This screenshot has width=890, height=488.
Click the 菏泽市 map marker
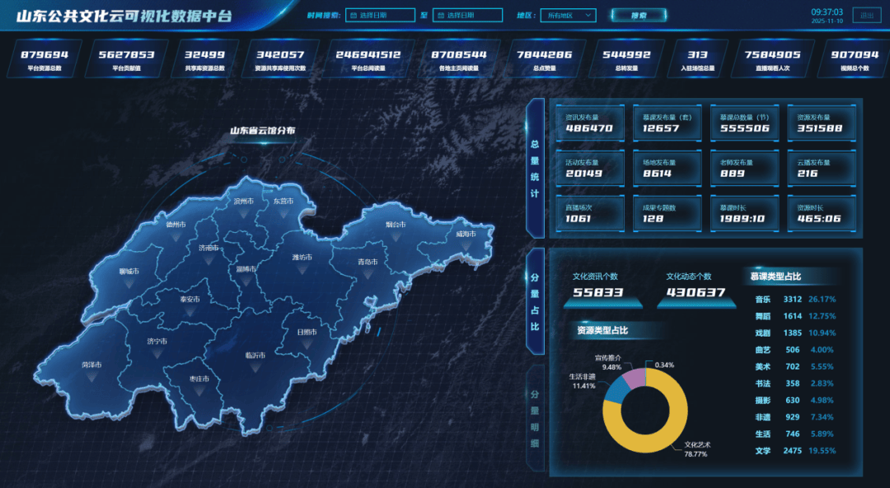(91, 374)
